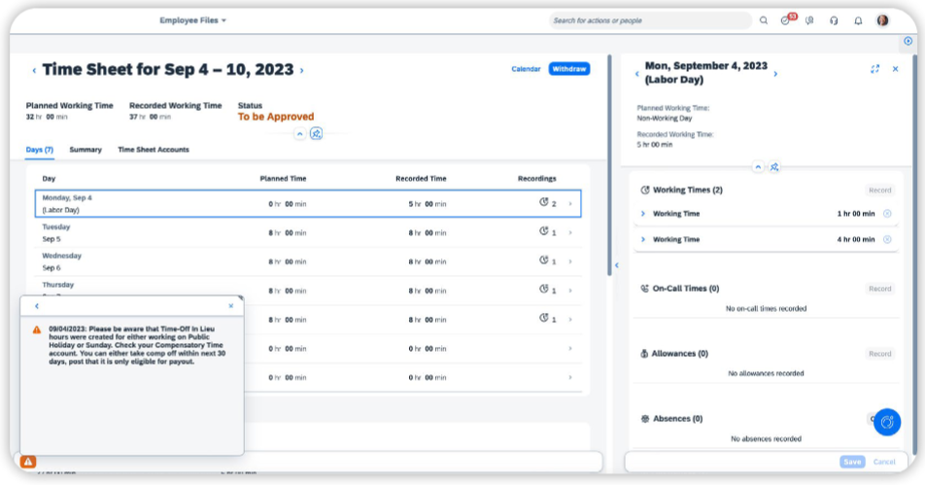The height and width of the screenshot is (485, 925).
Task: Click the Cancel button
Action: (884, 462)
